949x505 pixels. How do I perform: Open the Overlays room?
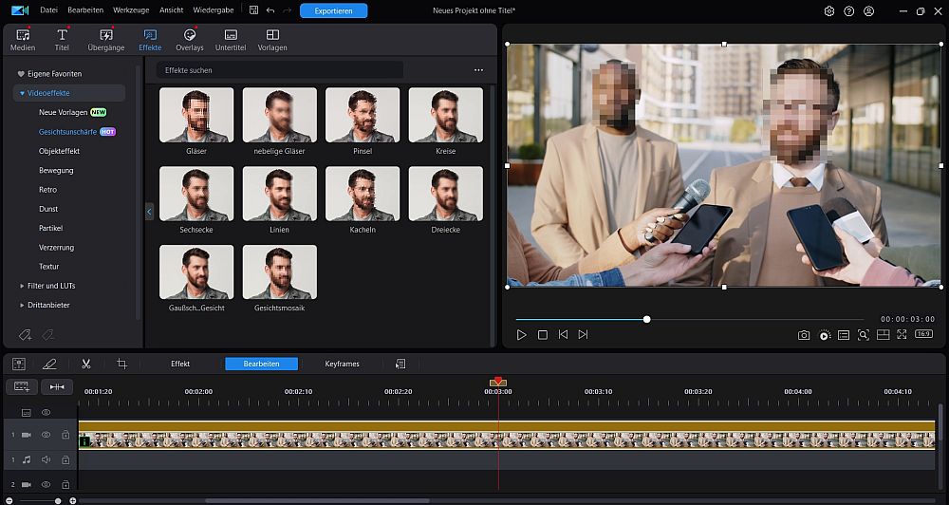[x=190, y=40]
